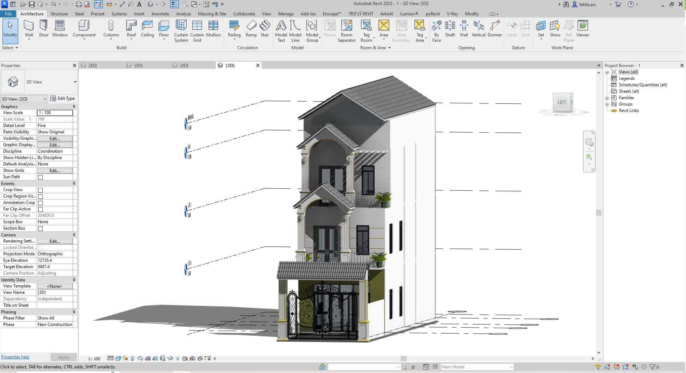This screenshot has width=686, height=373.
Task: Open the 3D View type selector dropdown
Action: point(75,82)
